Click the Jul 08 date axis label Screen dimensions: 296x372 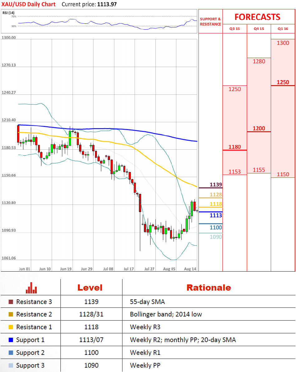[108, 269]
